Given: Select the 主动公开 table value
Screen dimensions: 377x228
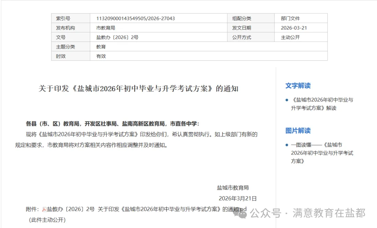Looking at the screenshot, I should coord(290,37).
